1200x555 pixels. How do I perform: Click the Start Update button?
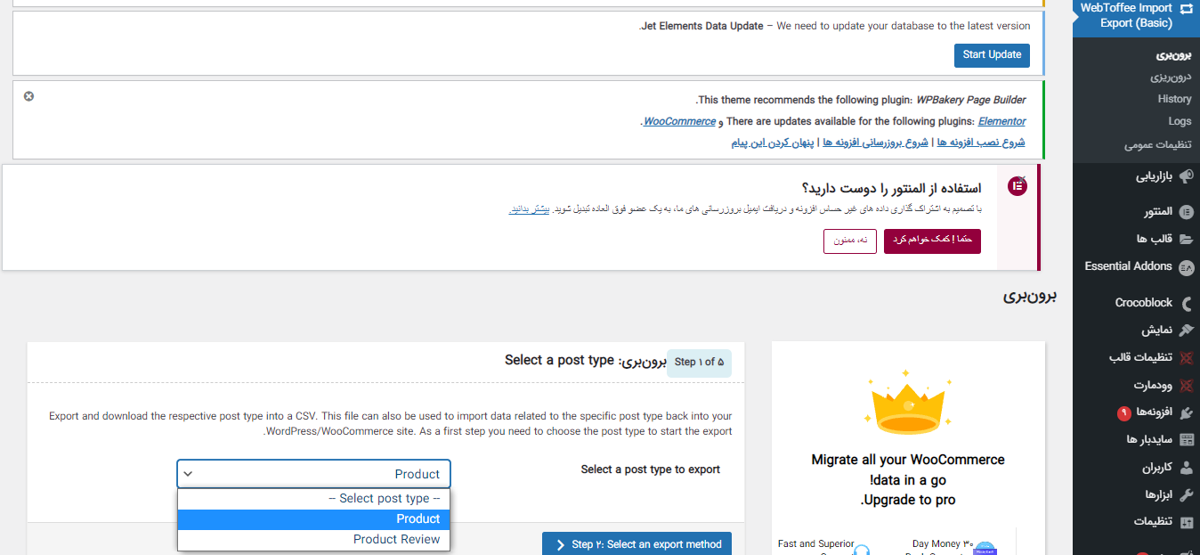[x=992, y=55]
